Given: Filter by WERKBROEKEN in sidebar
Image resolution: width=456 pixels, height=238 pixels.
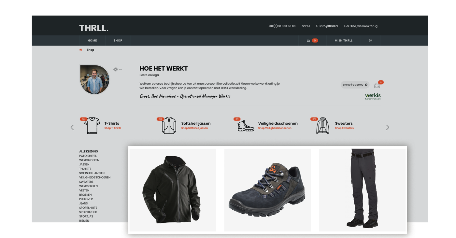Looking at the screenshot, I should pos(89,160).
